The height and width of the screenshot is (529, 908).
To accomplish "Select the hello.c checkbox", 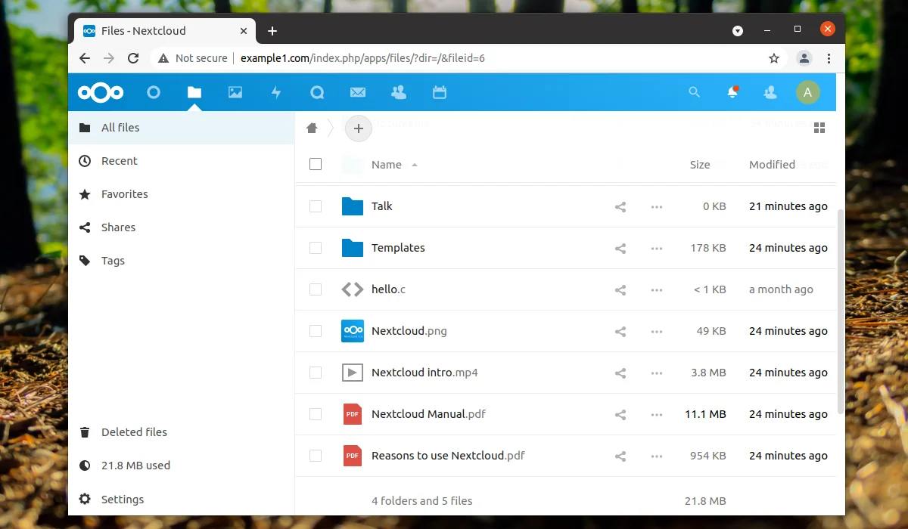I will coord(316,289).
